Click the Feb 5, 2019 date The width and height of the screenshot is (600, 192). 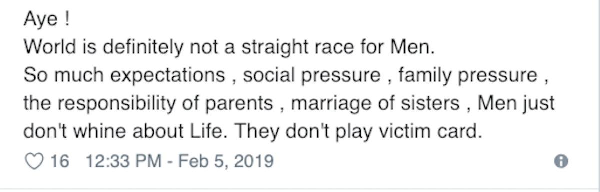[x=226, y=161]
